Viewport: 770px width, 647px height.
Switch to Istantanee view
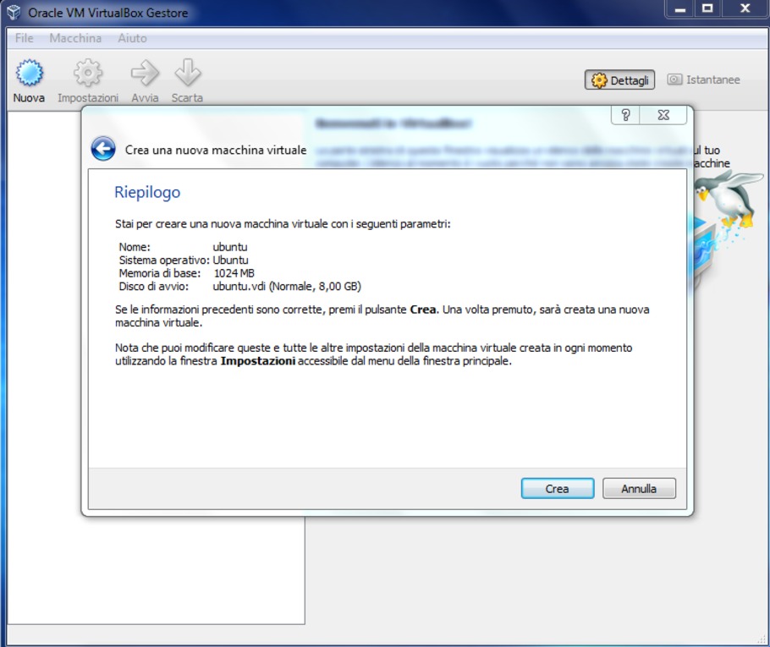click(x=703, y=80)
